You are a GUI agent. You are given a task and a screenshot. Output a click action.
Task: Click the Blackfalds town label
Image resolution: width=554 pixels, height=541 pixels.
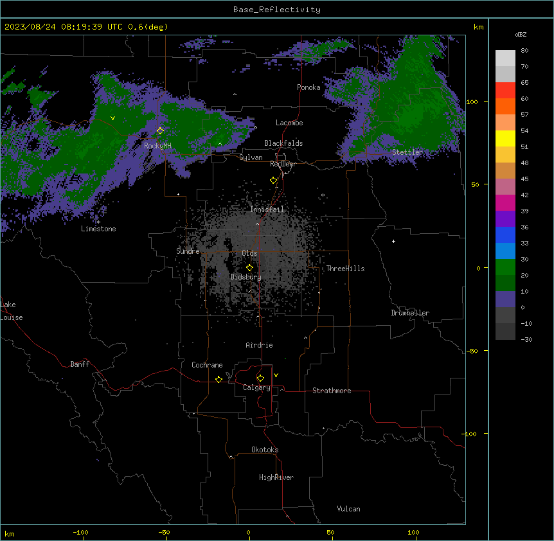(x=283, y=143)
